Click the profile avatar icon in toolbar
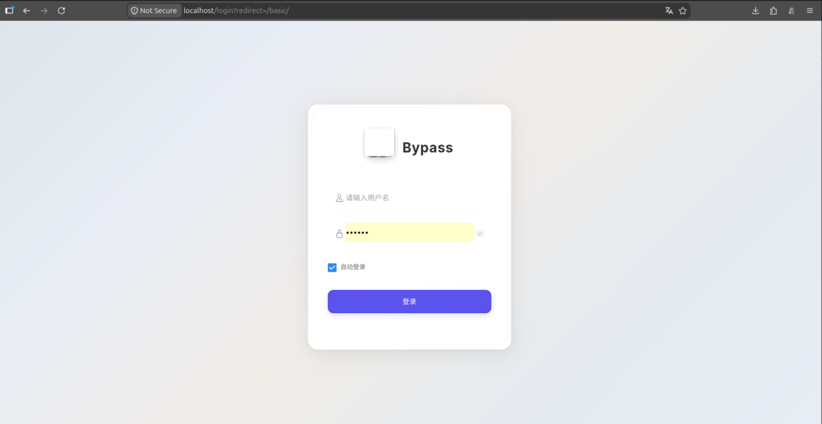This screenshot has width=822, height=424. 791,11
